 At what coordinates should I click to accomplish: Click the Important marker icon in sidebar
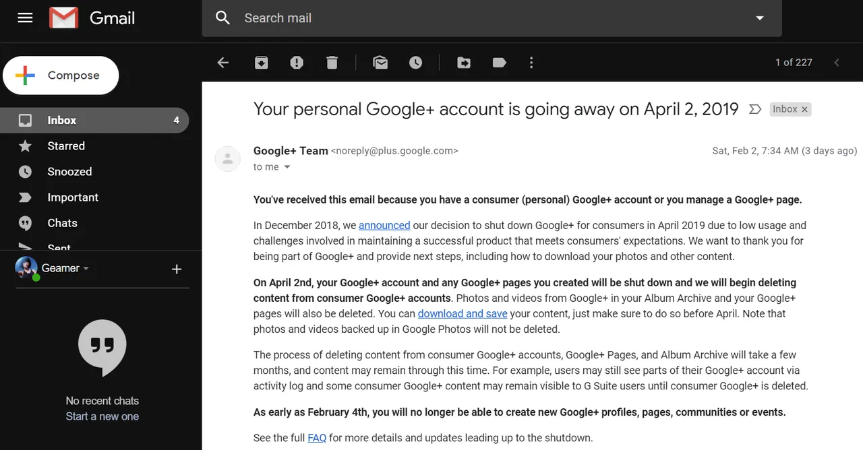[x=25, y=197]
